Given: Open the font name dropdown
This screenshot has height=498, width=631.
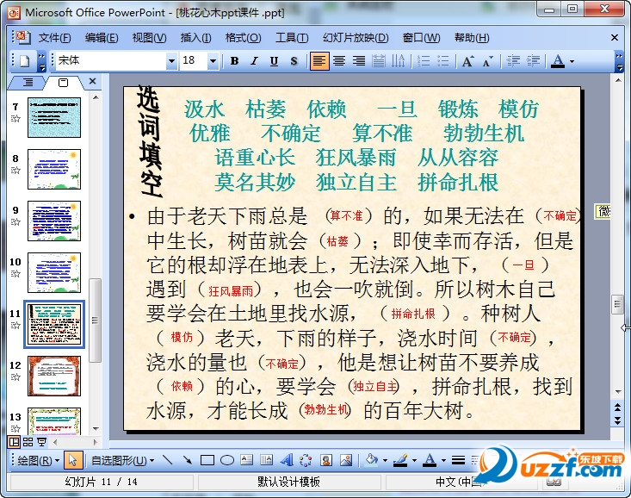Looking at the screenshot, I should [x=171, y=61].
